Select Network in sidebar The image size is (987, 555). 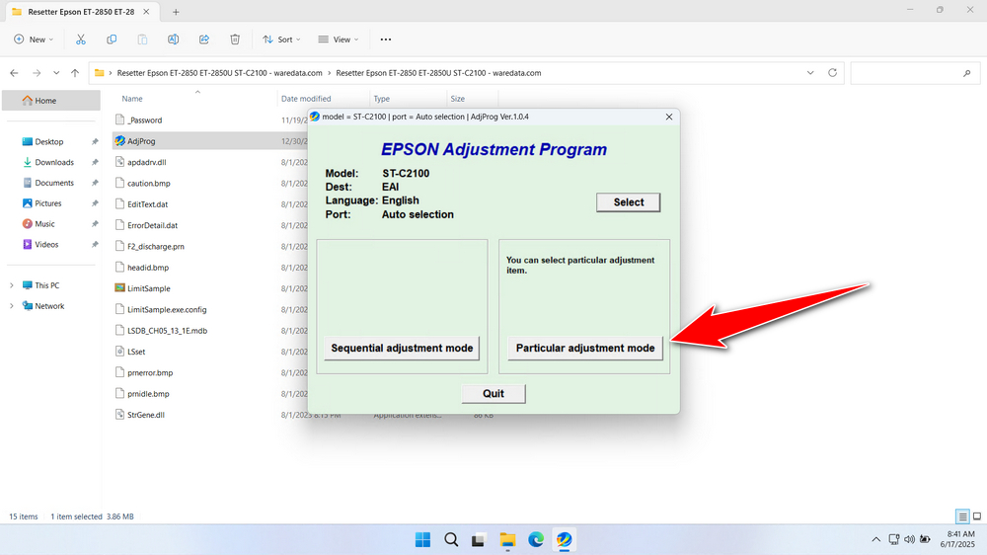[49, 306]
